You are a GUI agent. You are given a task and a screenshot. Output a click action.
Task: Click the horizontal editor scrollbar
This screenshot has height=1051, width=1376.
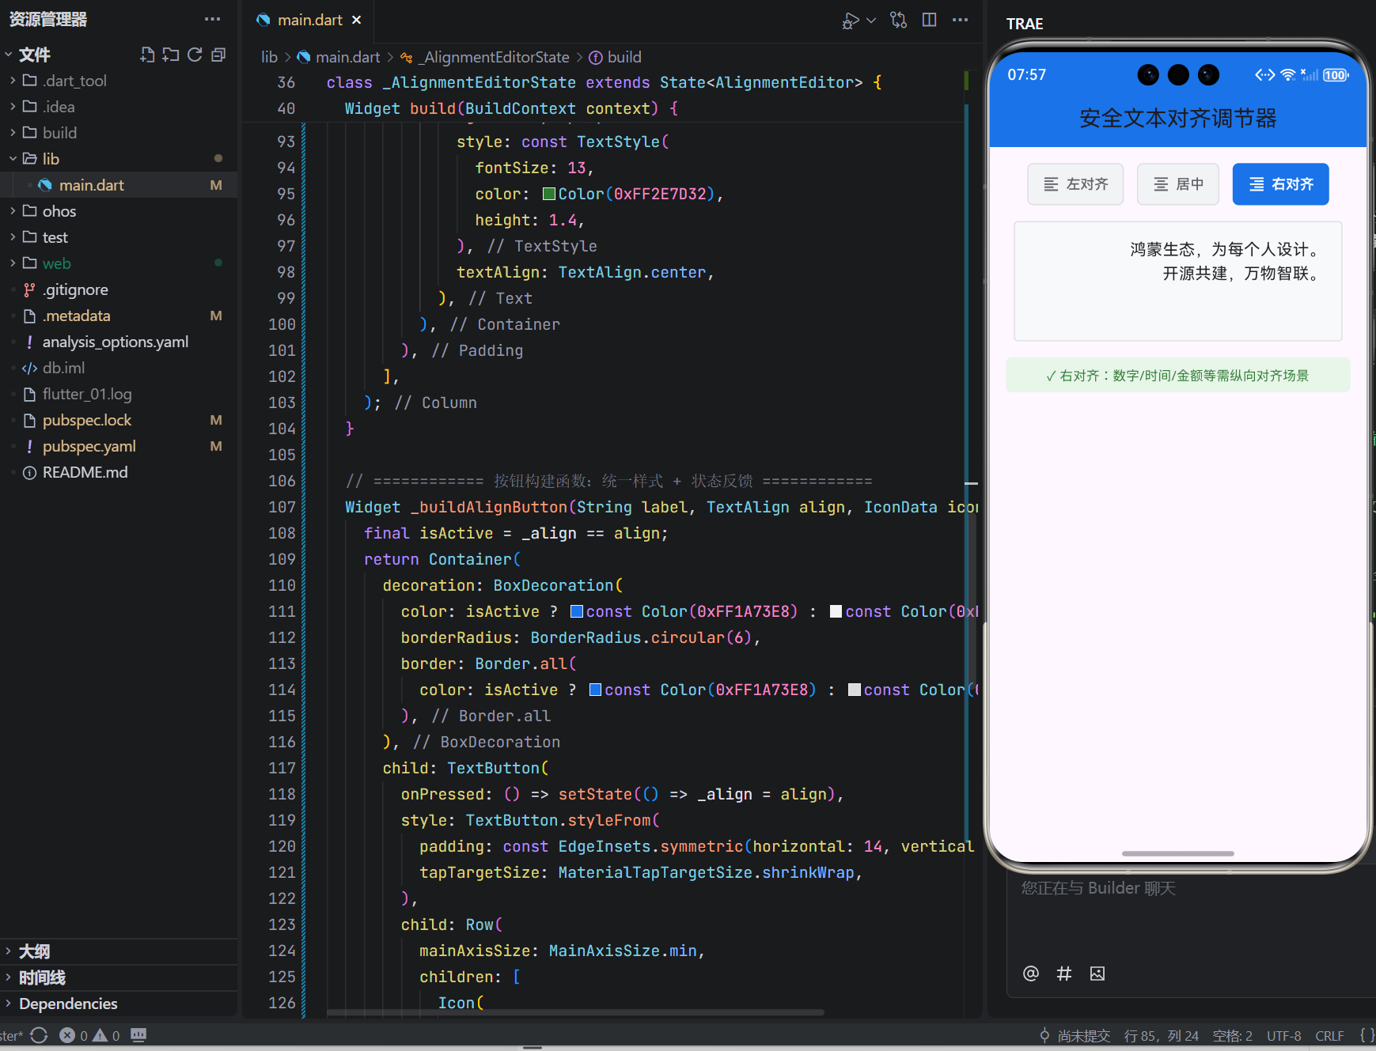[575, 1012]
